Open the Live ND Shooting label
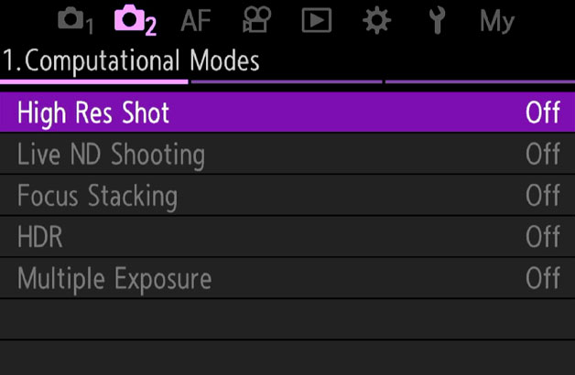 coord(111,154)
